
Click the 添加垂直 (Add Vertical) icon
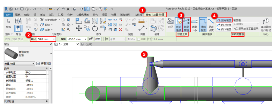(x=203, y=25)
